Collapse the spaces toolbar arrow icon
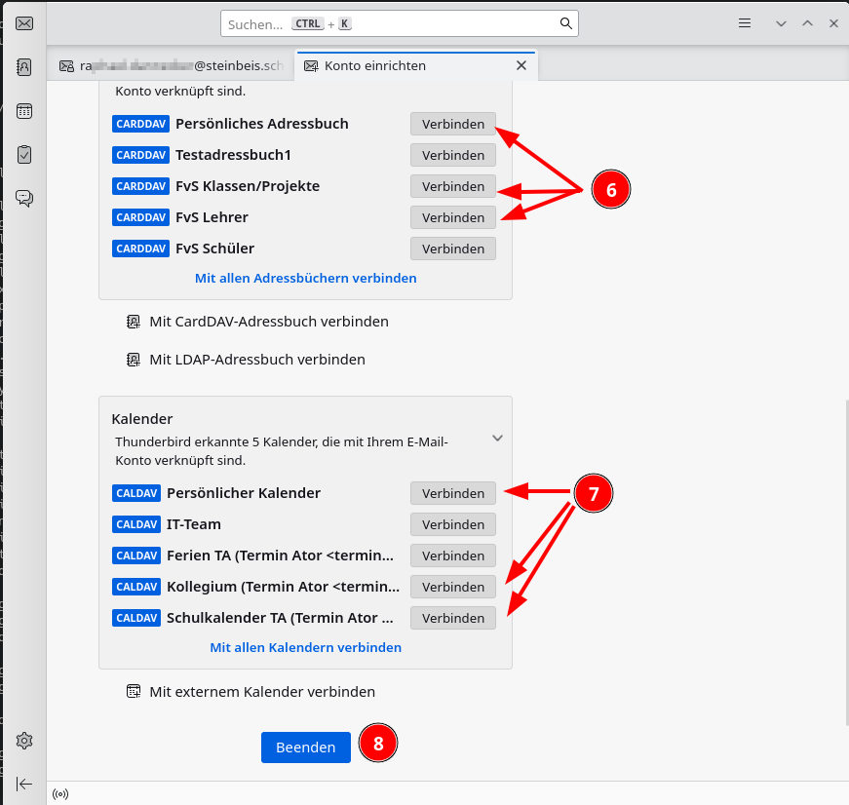Image resolution: width=849 pixels, height=805 pixels. pos(24,784)
